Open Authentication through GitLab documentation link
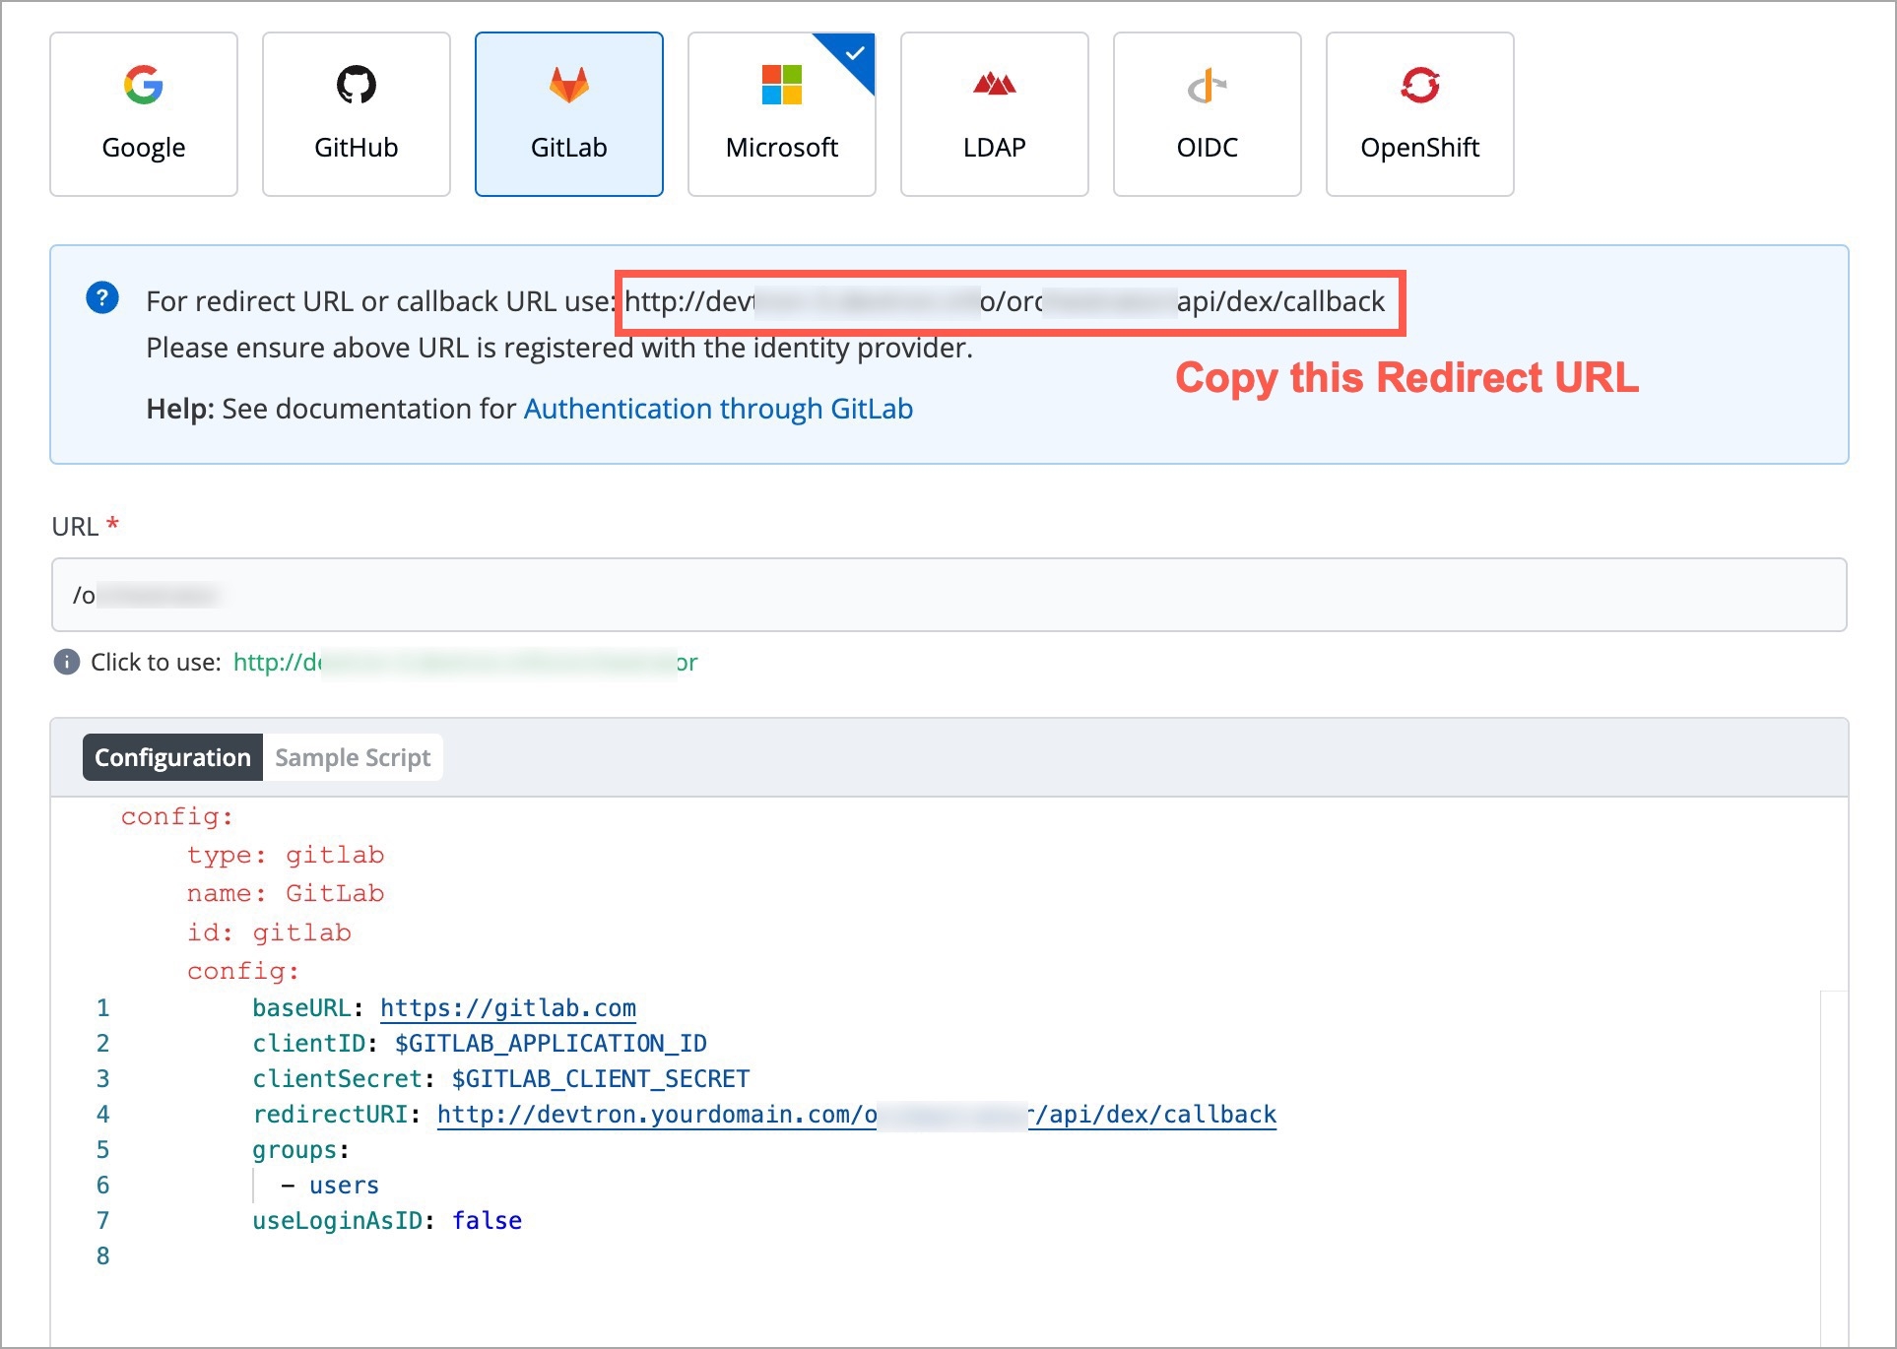This screenshot has height=1349, width=1897. (718, 409)
